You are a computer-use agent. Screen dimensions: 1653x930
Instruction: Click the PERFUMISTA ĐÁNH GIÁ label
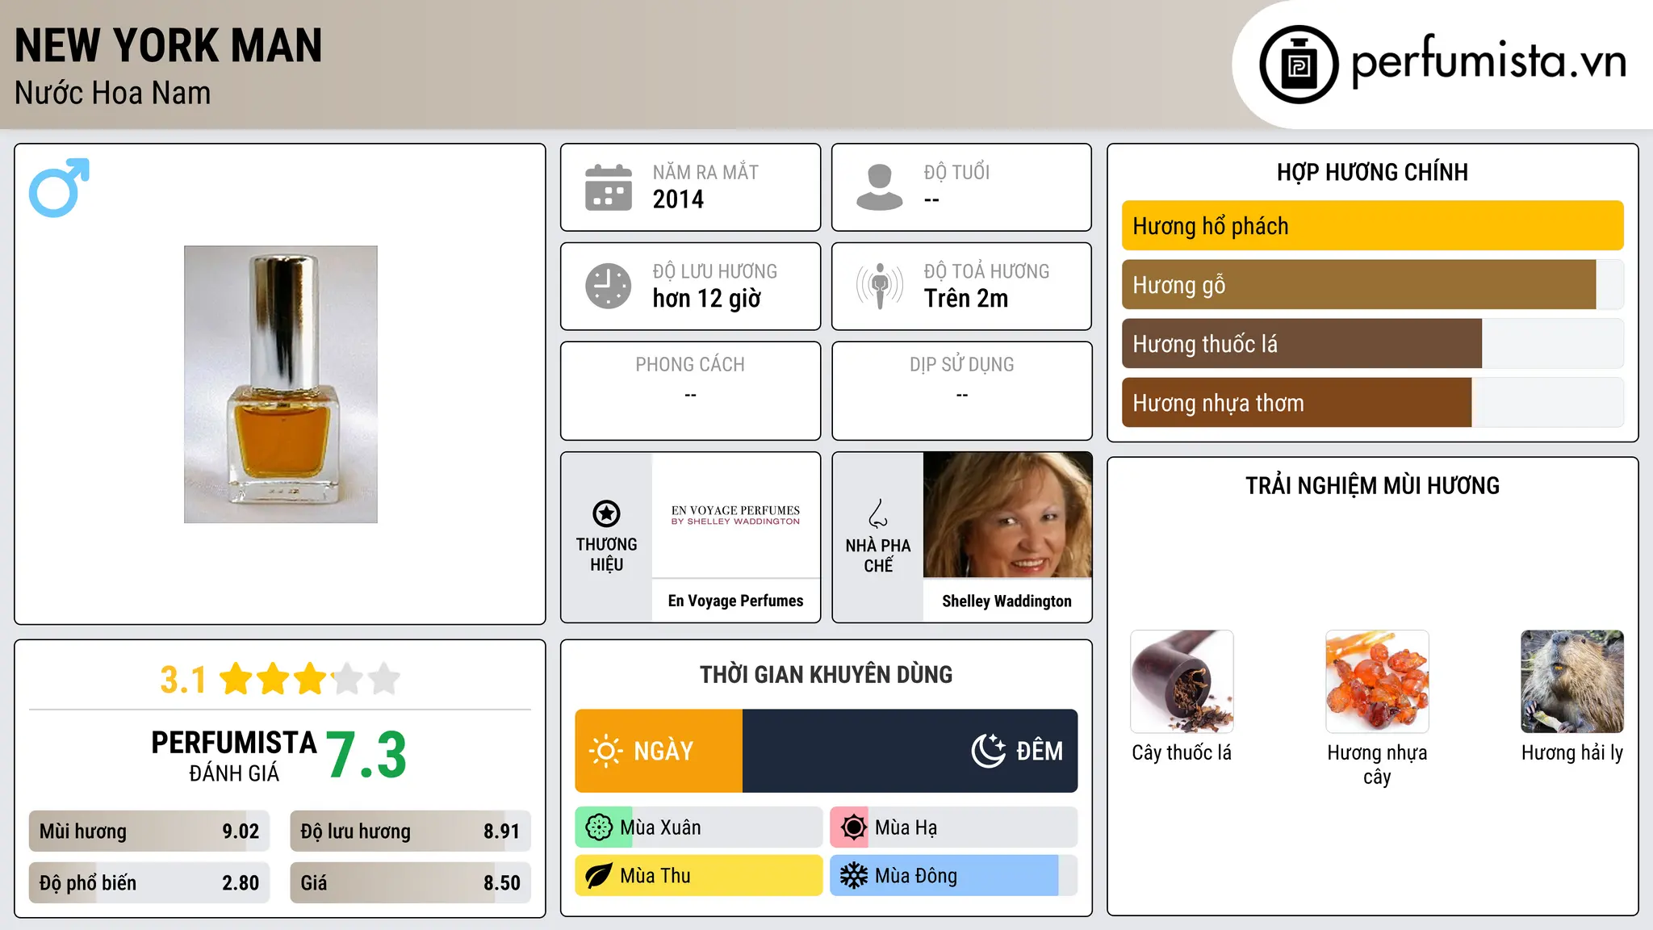click(234, 756)
